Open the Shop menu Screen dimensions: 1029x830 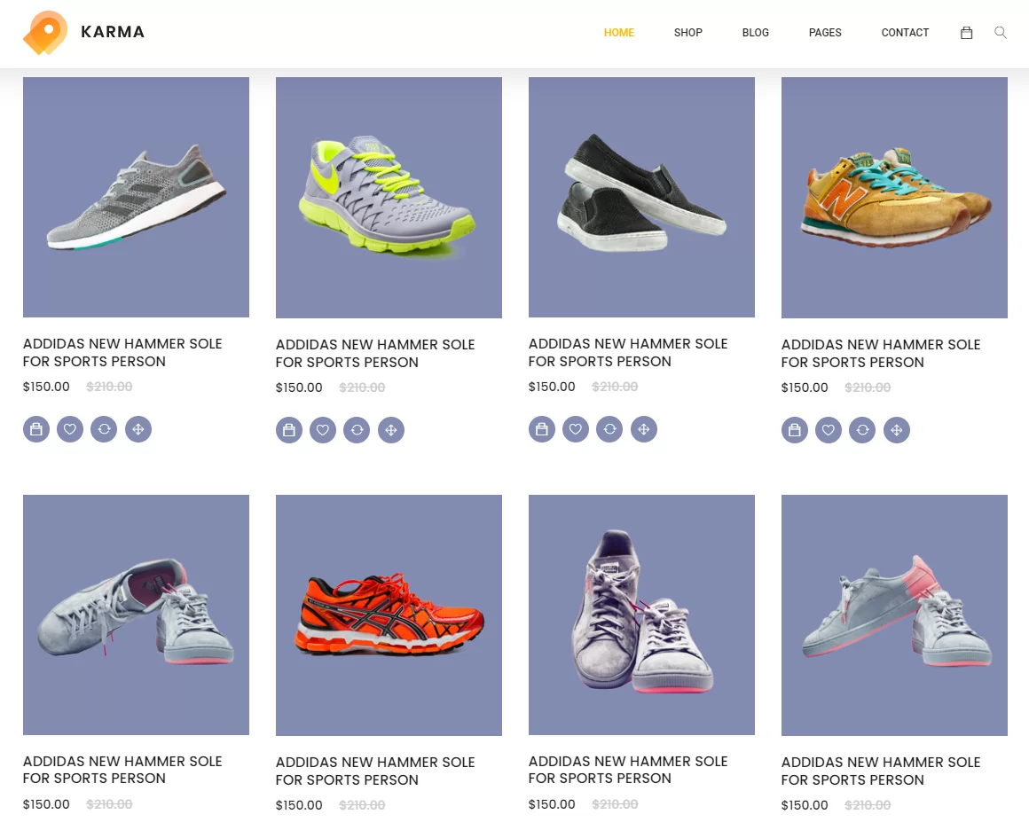[x=687, y=32]
